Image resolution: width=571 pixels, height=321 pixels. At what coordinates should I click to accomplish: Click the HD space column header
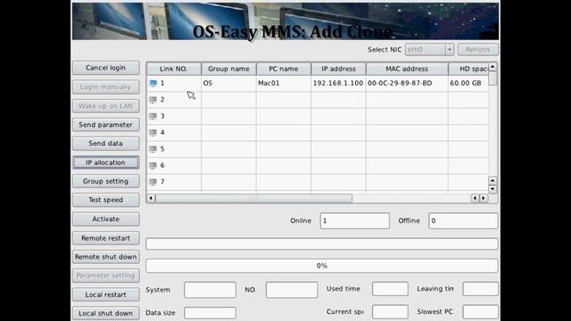click(468, 69)
